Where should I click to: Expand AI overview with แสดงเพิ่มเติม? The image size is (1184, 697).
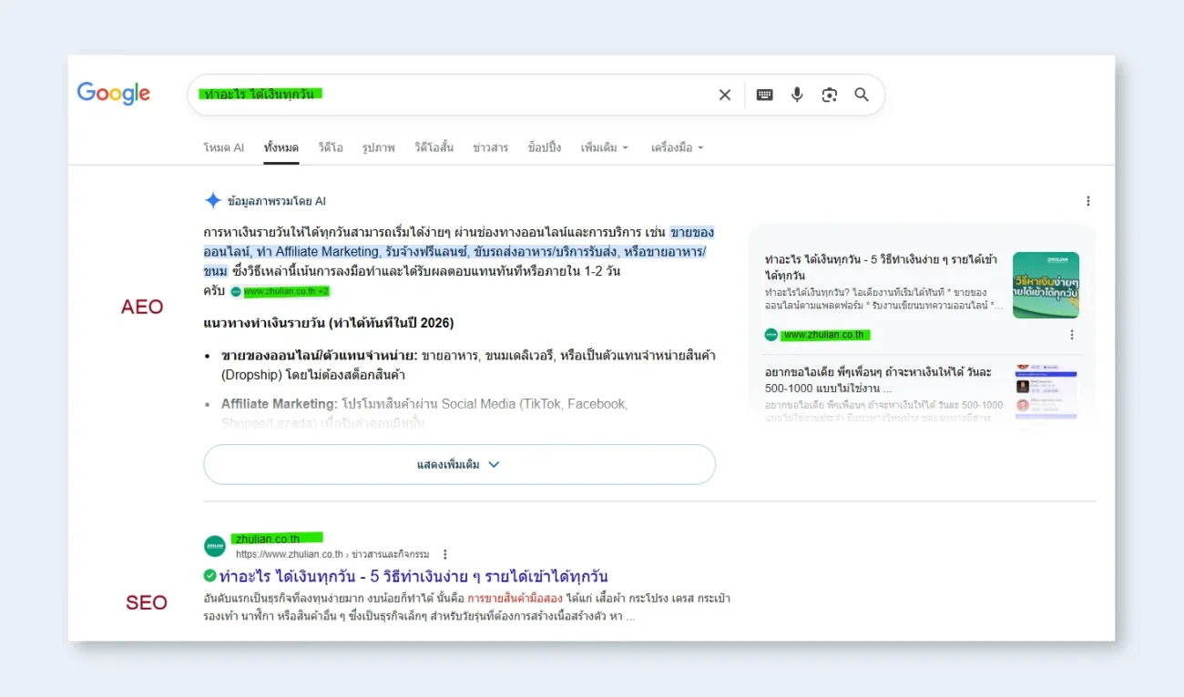[x=460, y=464]
